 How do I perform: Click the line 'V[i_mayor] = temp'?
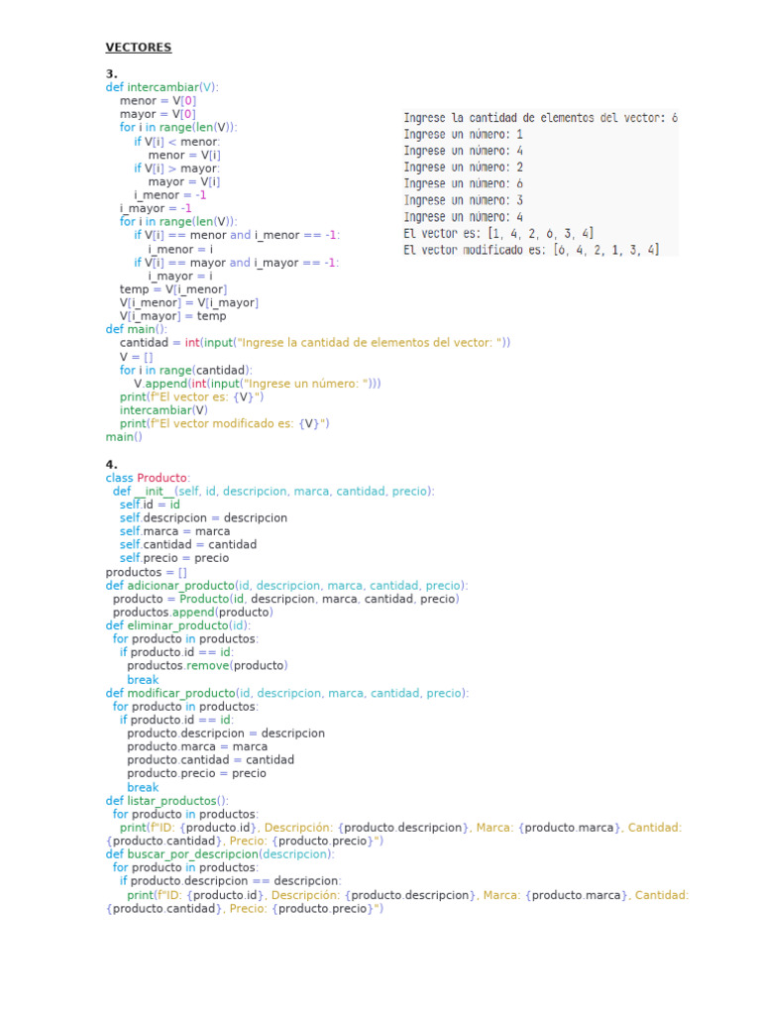[x=172, y=316]
